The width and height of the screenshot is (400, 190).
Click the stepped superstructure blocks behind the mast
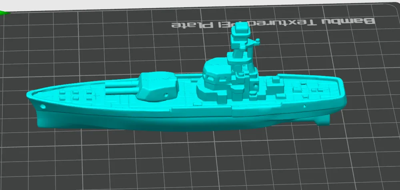tap(273, 87)
